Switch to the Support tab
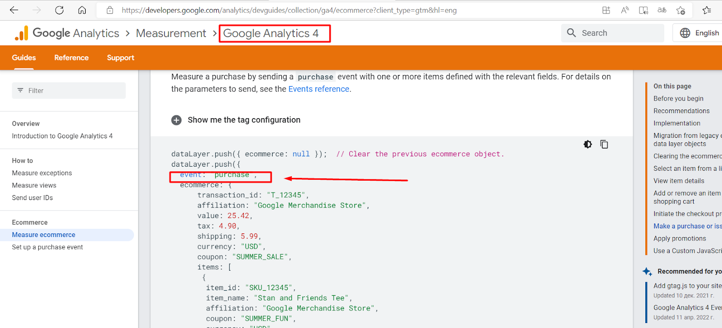The height and width of the screenshot is (328, 722). tap(120, 58)
